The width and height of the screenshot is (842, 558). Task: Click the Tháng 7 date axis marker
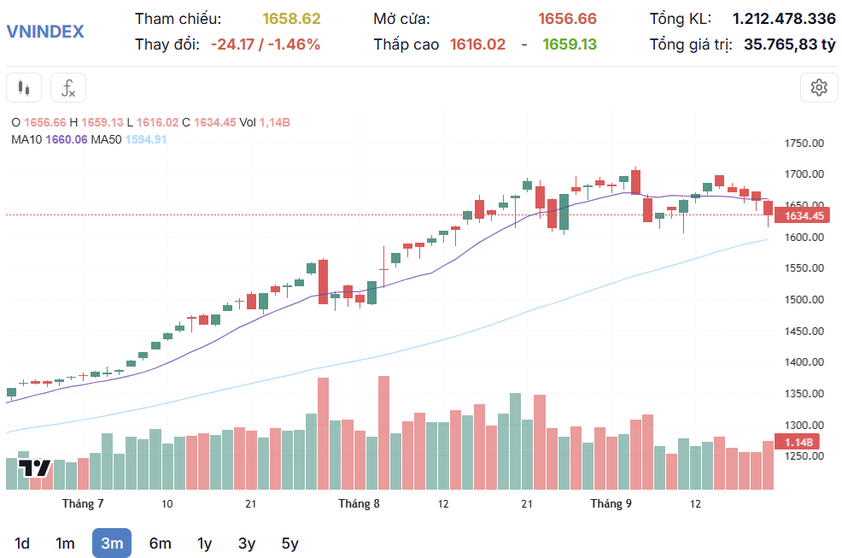[x=83, y=503]
